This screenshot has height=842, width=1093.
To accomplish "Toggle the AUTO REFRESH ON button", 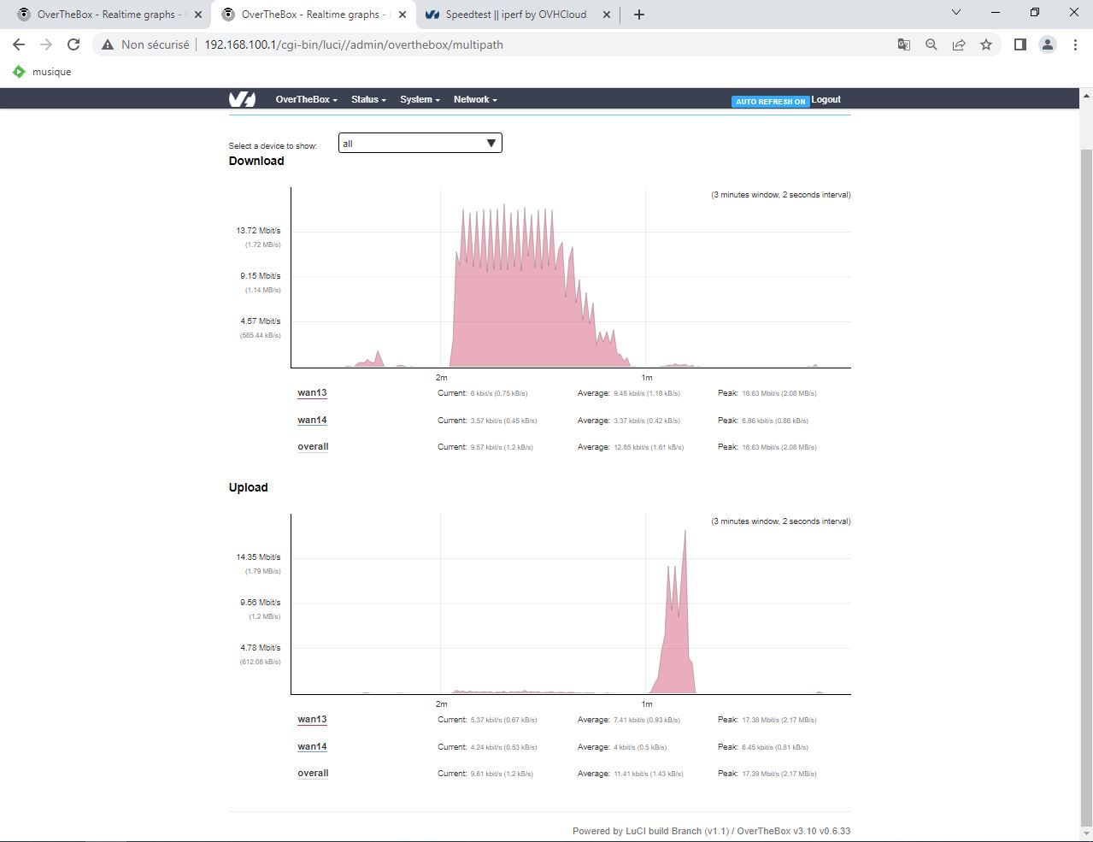I will [770, 101].
